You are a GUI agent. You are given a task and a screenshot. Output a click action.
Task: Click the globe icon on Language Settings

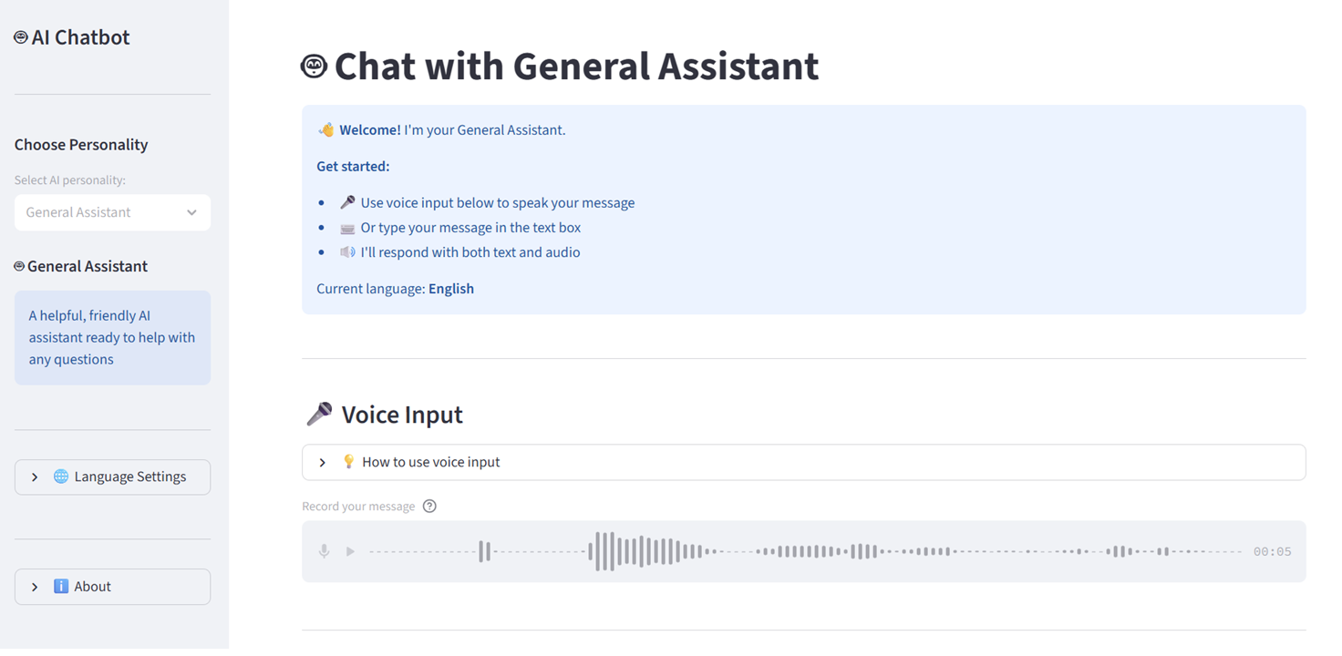60,477
